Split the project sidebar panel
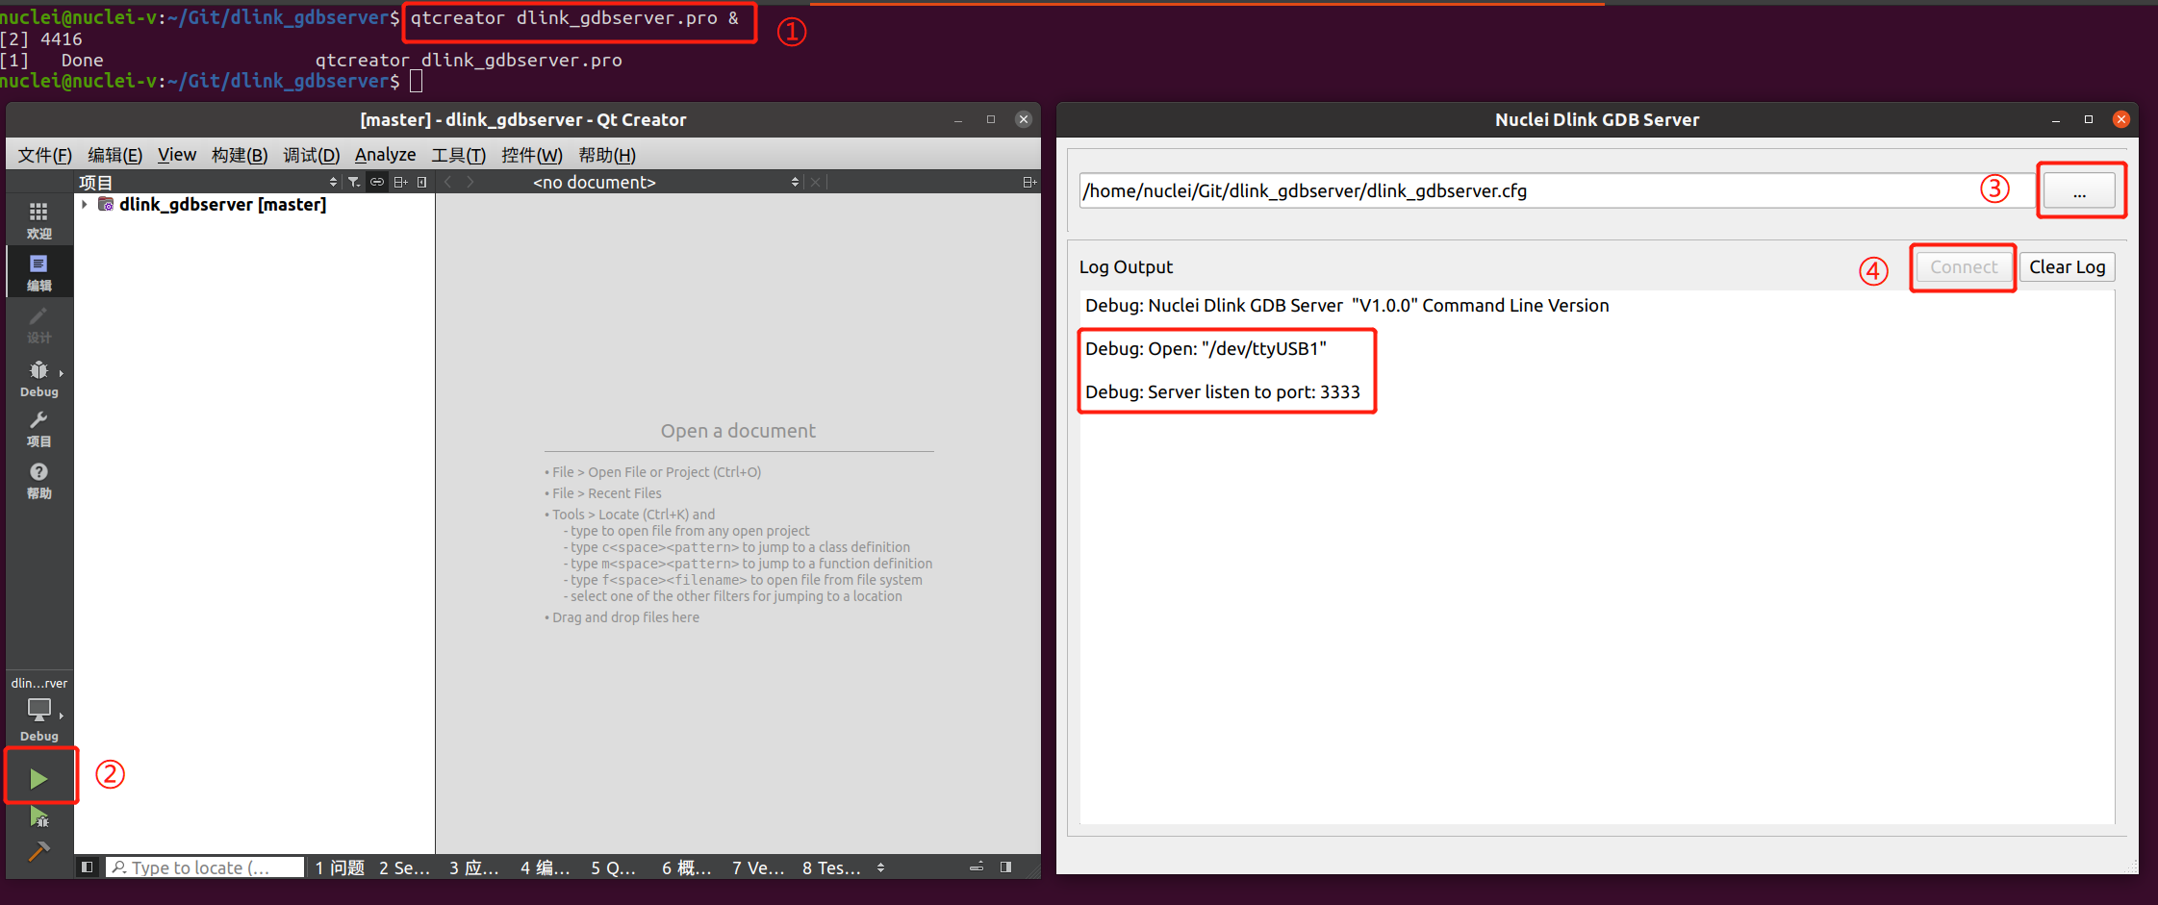This screenshot has width=2158, height=905. 401,182
